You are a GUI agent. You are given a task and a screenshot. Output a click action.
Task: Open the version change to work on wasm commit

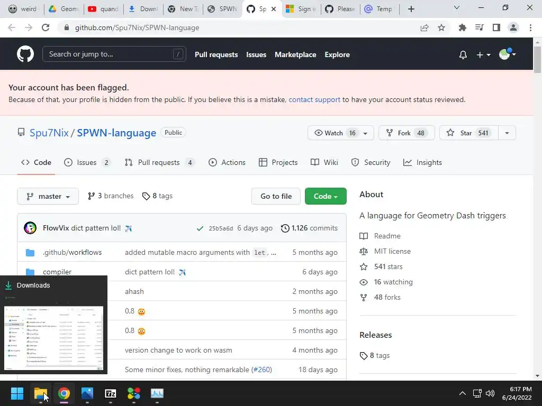[178, 350]
